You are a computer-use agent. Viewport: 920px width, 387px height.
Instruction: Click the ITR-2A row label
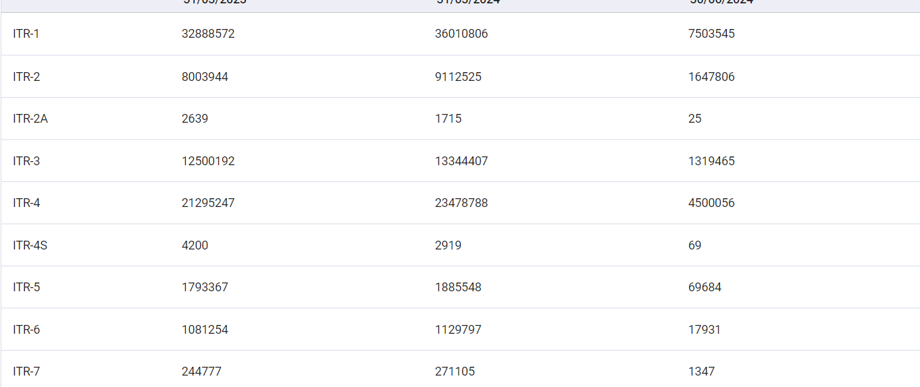click(x=30, y=119)
